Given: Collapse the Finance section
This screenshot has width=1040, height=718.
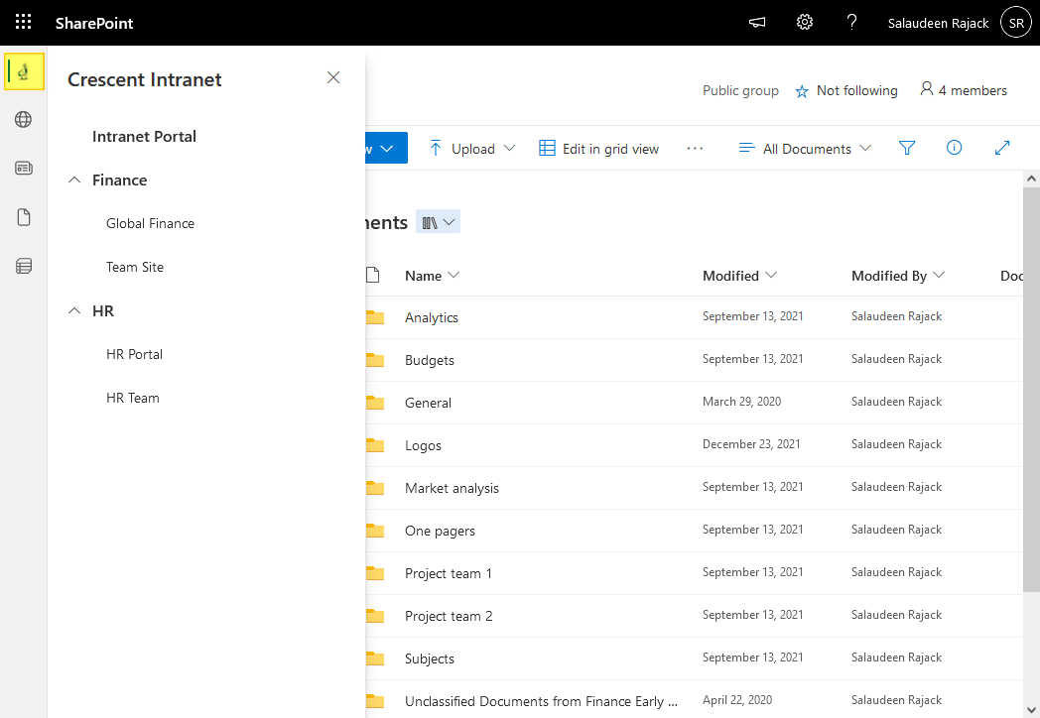Looking at the screenshot, I should pyautogui.click(x=72, y=179).
